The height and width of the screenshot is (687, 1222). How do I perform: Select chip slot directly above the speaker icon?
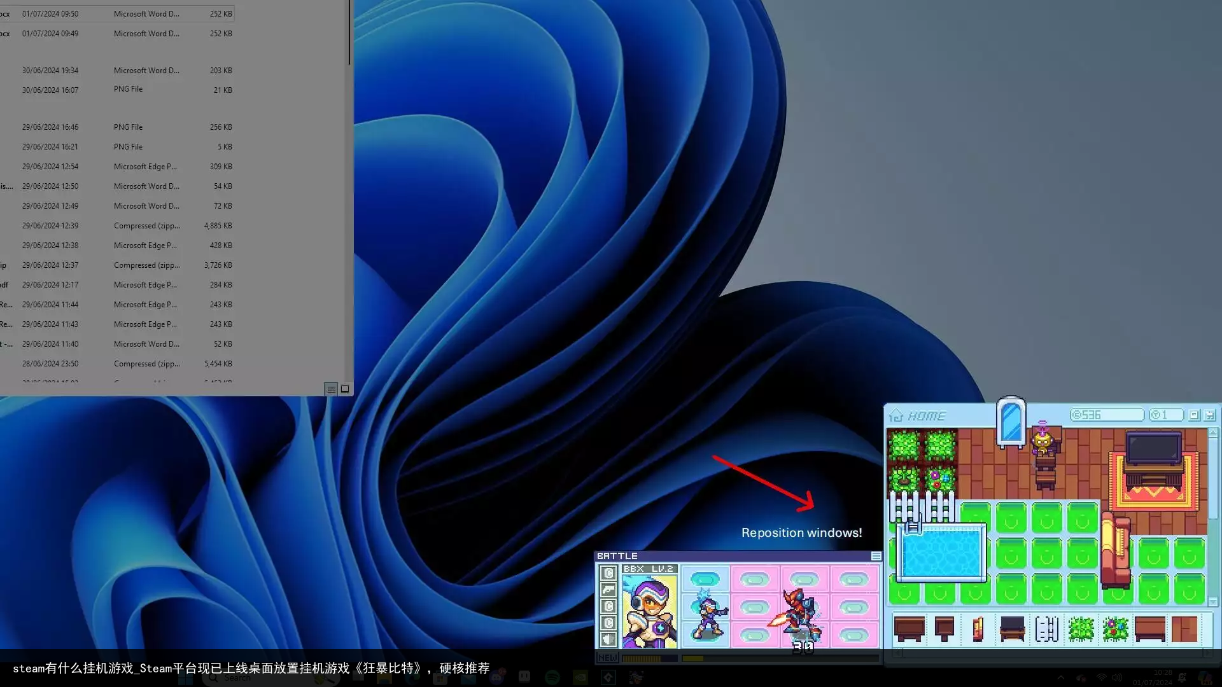(608, 623)
